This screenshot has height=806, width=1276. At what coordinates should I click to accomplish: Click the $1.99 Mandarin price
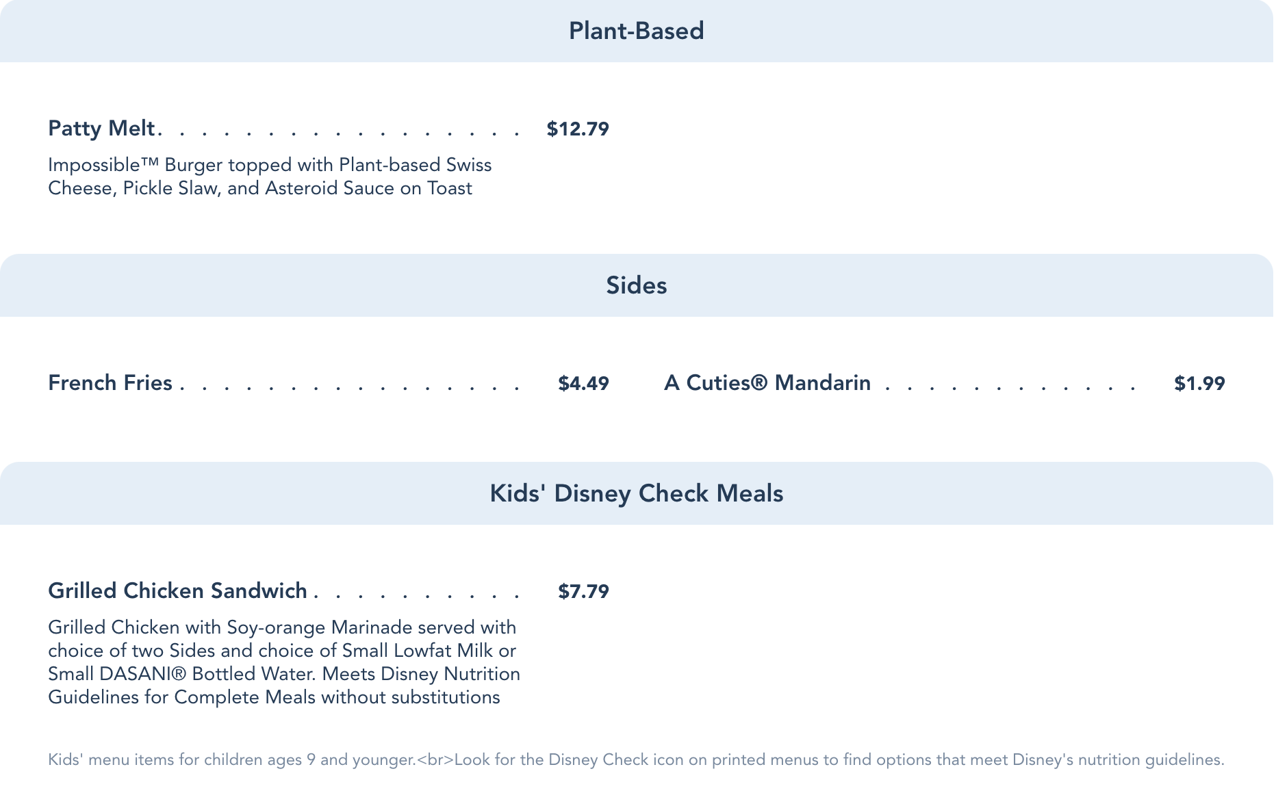click(x=1199, y=383)
